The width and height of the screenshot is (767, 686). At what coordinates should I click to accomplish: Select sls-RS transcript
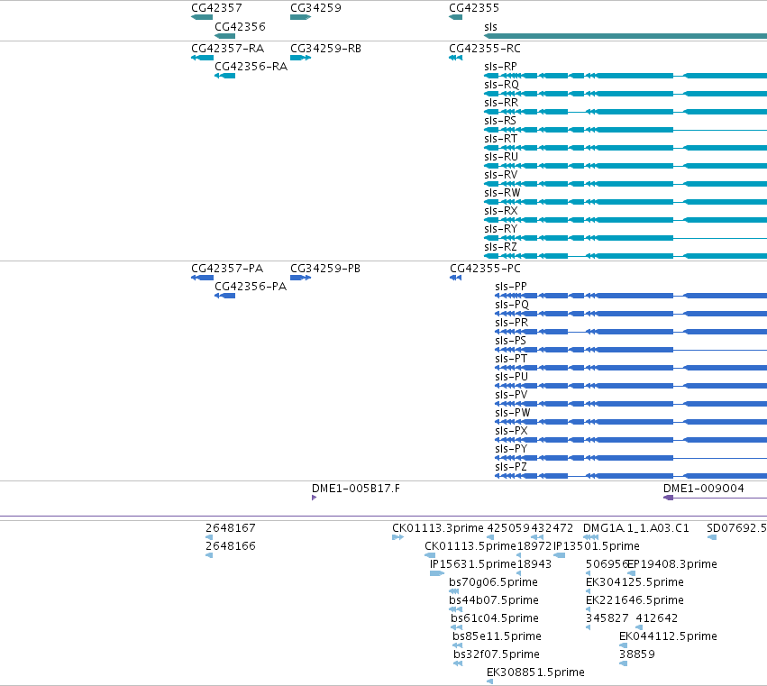625,130
